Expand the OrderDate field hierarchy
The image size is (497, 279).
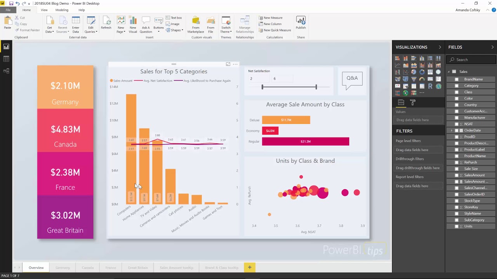[452, 131]
